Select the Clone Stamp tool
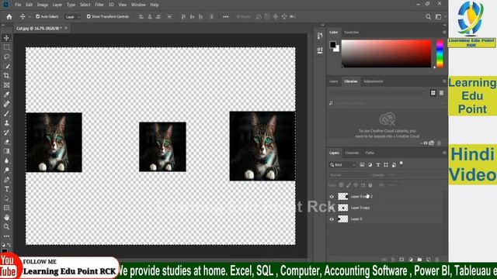The width and height of the screenshot is (497, 279). point(6,123)
